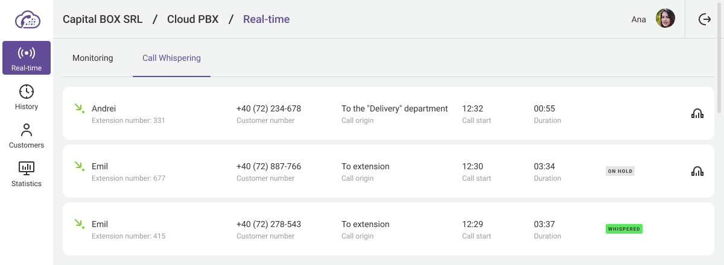The height and width of the screenshot is (265, 724).
Task: Click the ON HOLD status badge
Action: coord(620,171)
